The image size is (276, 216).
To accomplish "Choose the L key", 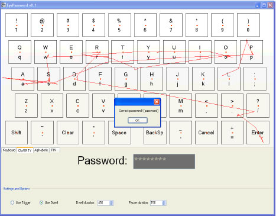I will (x=229, y=79).
